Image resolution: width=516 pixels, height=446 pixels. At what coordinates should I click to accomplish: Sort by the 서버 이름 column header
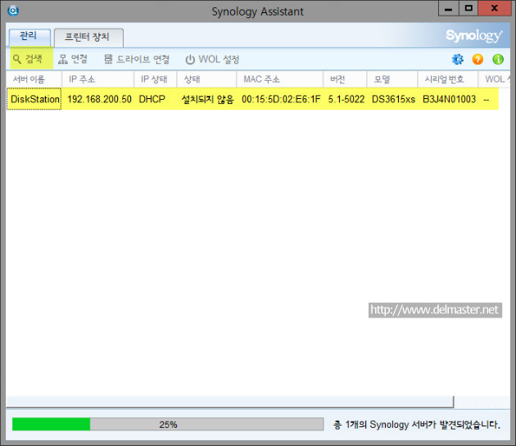tap(34, 79)
